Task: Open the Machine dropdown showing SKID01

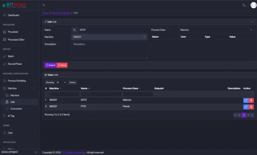Action: coord(109,37)
